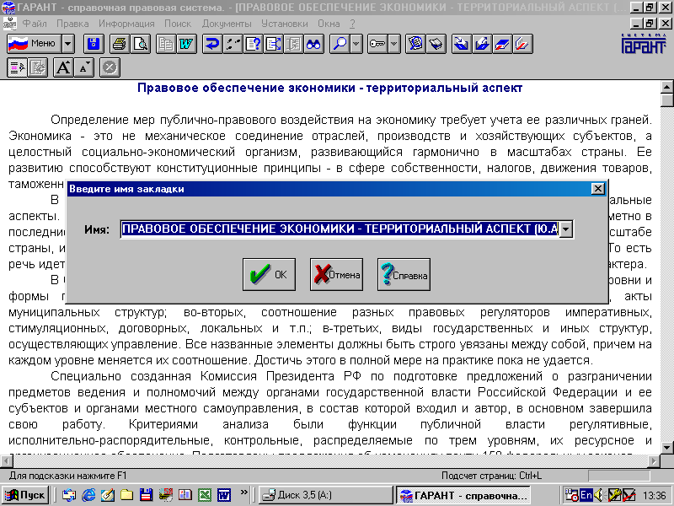Launch Excel from quick launch bar
The image size is (674, 506).
pos(205,495)
